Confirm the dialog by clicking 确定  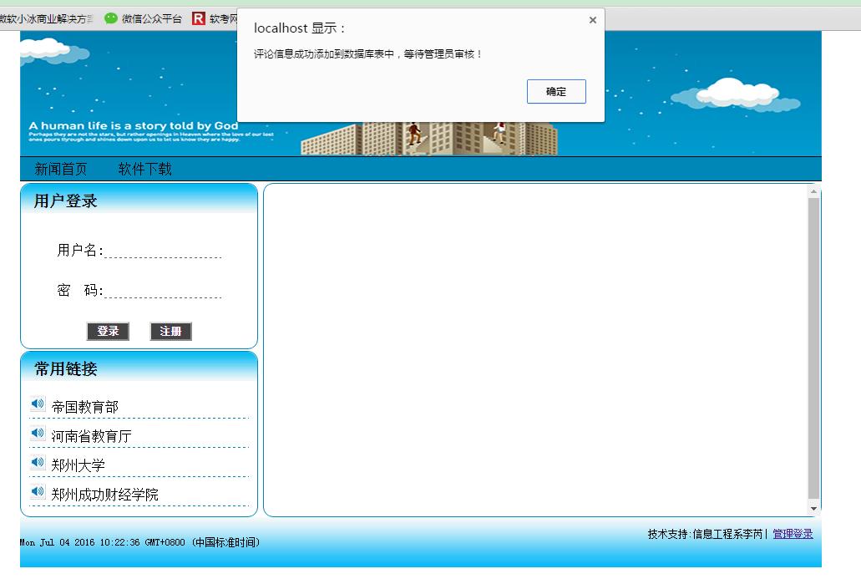(x=555, y=91)
